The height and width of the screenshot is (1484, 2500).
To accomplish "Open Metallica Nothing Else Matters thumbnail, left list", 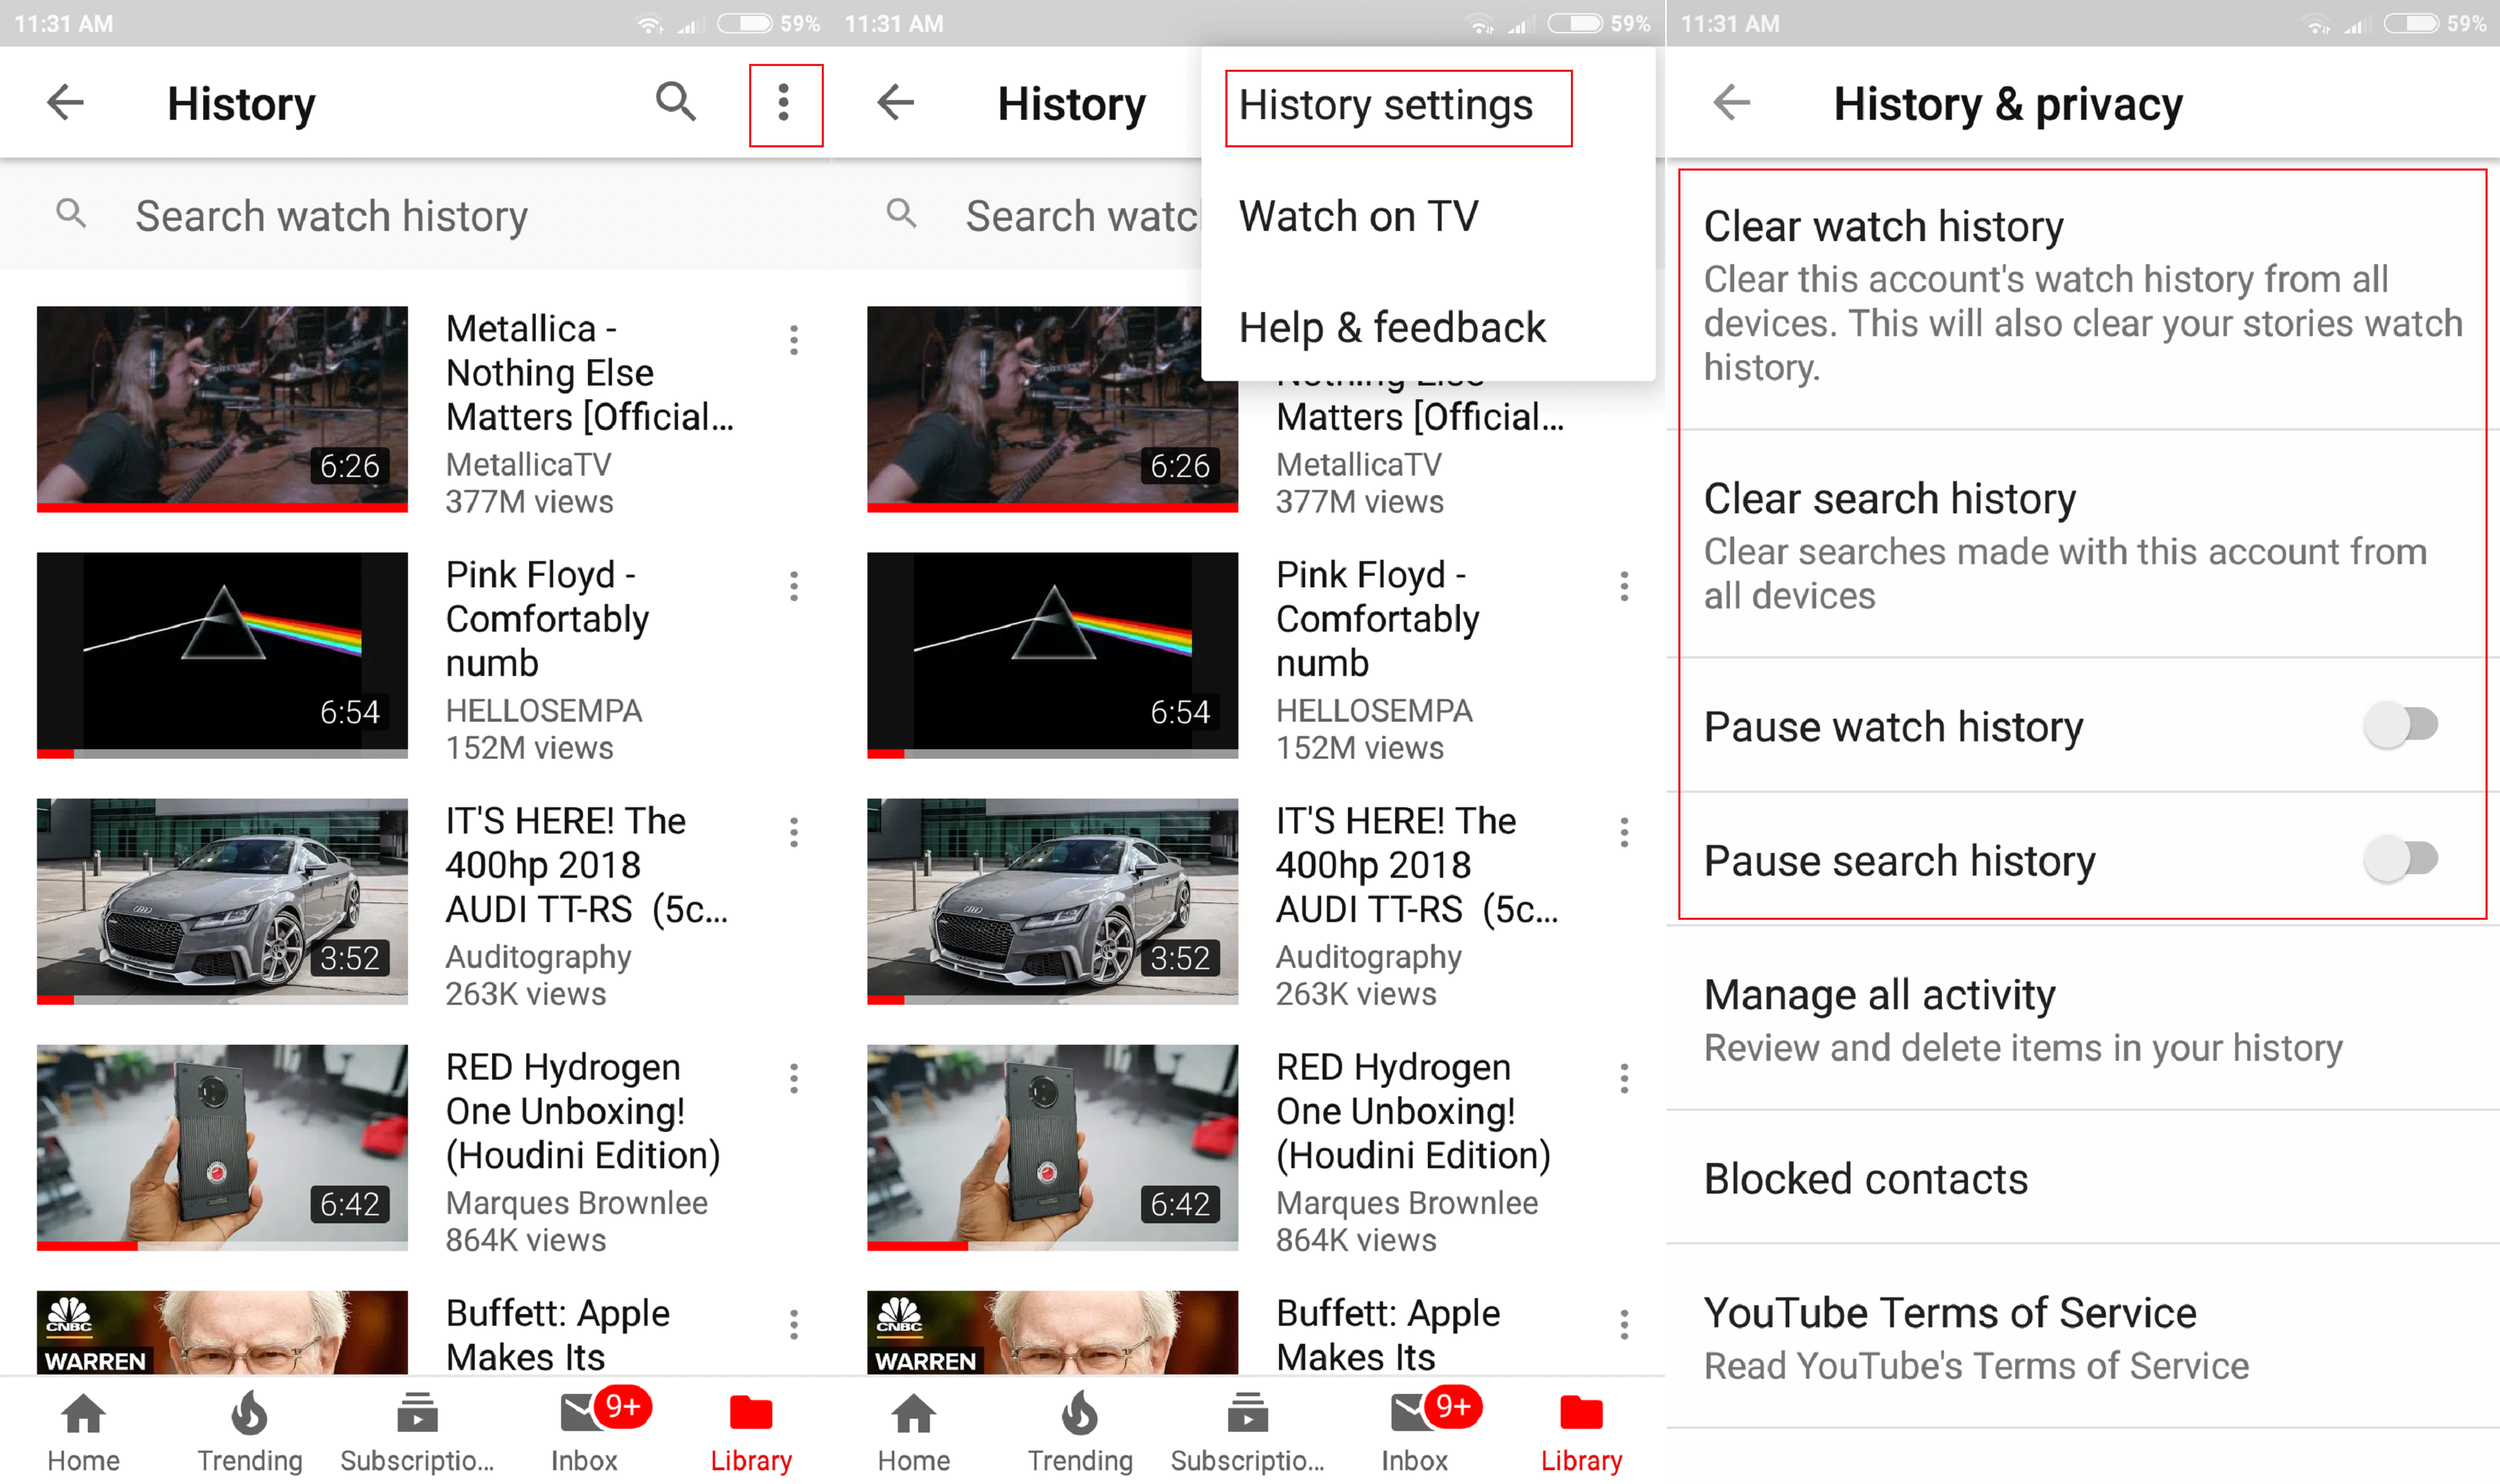I will pos(222,409).
